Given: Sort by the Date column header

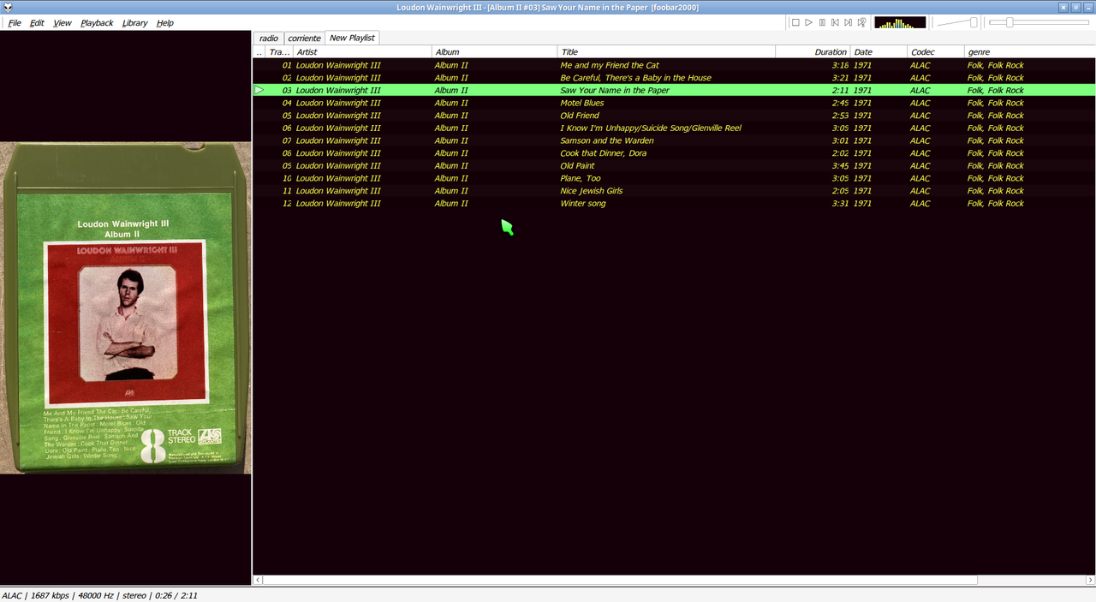Looking at the screenshot, I should point(879,52).
